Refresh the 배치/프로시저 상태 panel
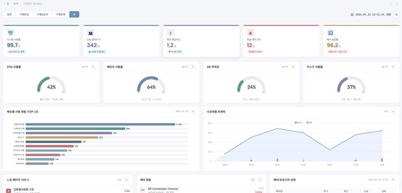The width and height of the screenshot is (402, 193). 393,180
